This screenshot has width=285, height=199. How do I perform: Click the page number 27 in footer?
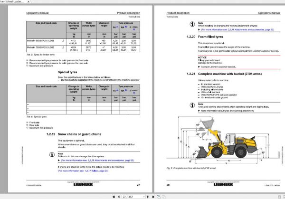(139, 185)
